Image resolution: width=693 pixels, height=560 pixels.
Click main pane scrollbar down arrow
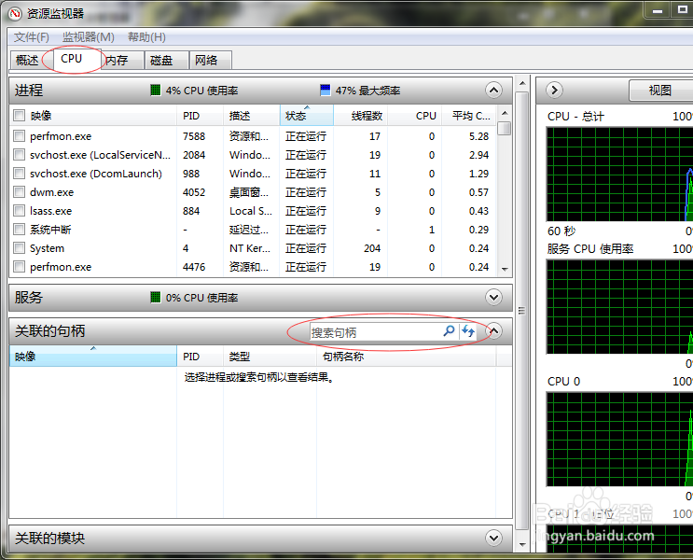[522, 545]
